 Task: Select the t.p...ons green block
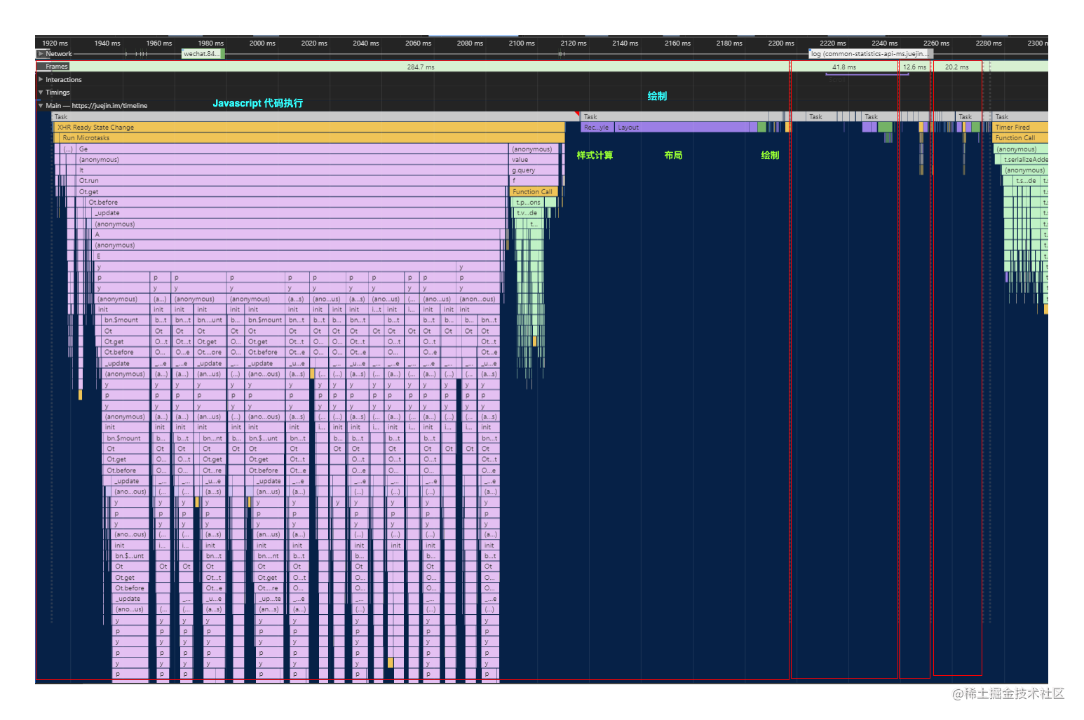click(x=529, y=203)
